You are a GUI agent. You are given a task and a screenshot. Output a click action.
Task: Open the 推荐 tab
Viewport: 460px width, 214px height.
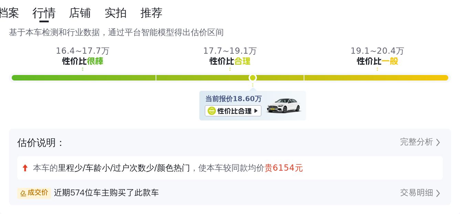(x=151, y=13)
